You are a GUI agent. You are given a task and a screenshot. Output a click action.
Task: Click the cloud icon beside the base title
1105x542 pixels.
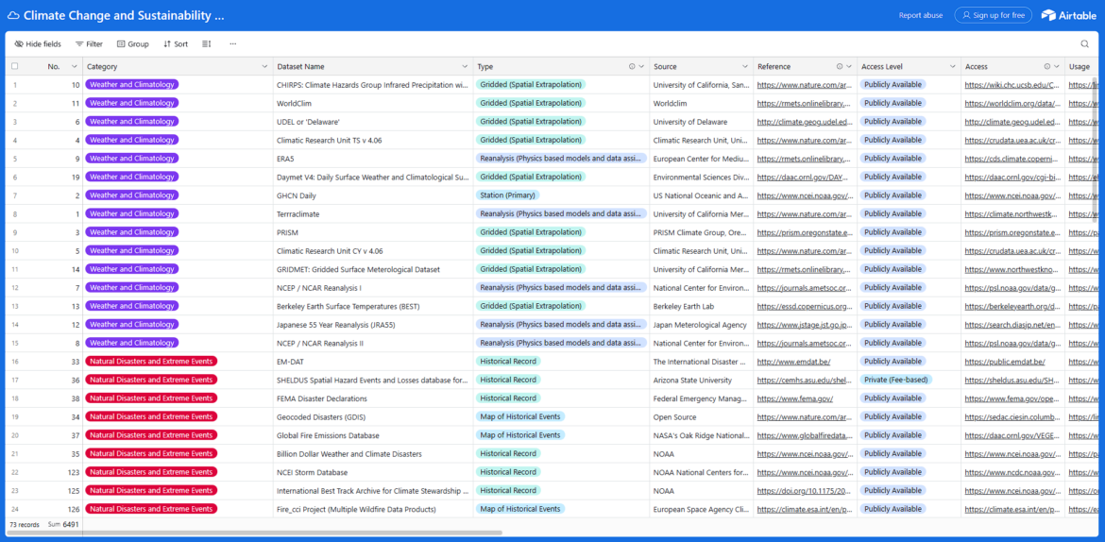(x=12, y=15)
